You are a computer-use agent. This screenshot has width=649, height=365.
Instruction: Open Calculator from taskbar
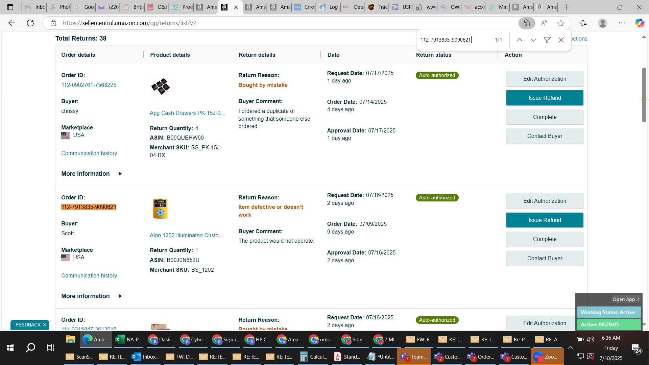point(313,357)
